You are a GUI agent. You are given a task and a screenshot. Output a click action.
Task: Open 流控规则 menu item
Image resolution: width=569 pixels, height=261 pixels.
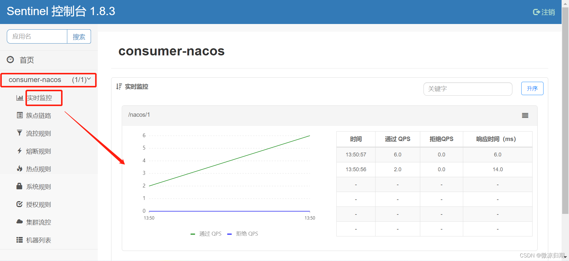pyautogui.click(x=39, y=133)
